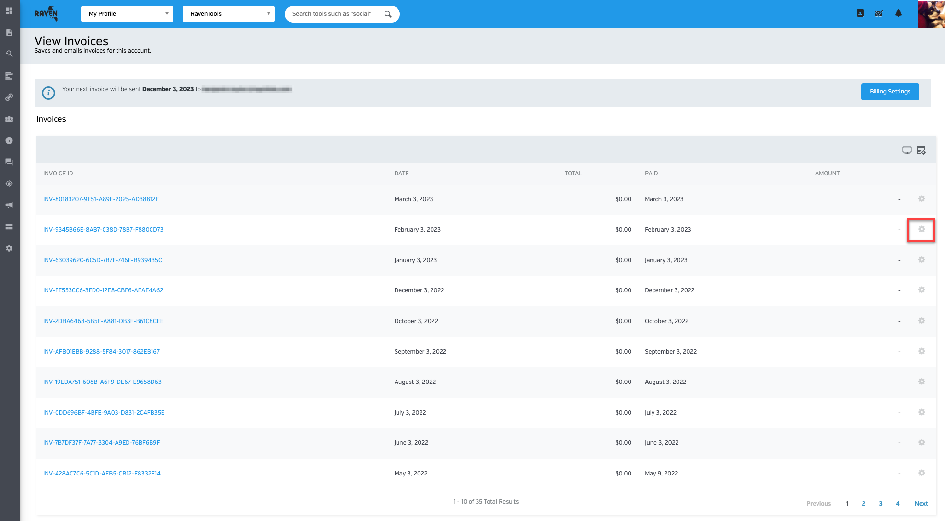This screenshot has width=945, height=521.
Task: Open the dashboard grid icon in sidebar
Action: 9,11
